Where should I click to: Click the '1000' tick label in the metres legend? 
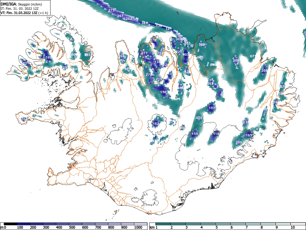click(138, 228)
